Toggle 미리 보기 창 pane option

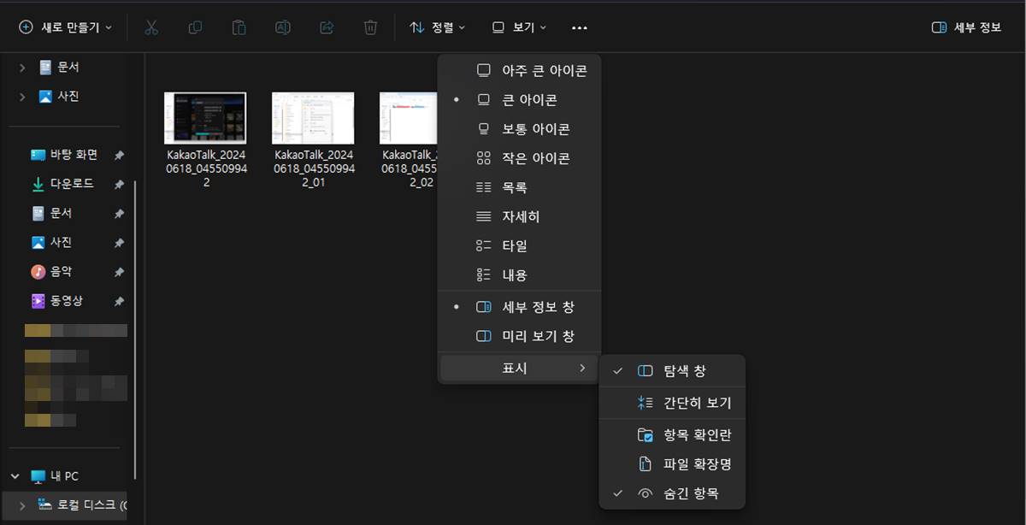(519, 336)
